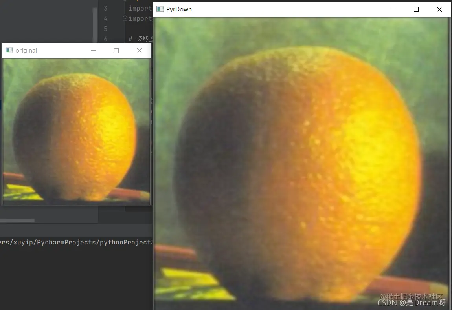Click the comment on line 6
The height and width of the screenshot is (310, 452).
(x=140, y=39)
